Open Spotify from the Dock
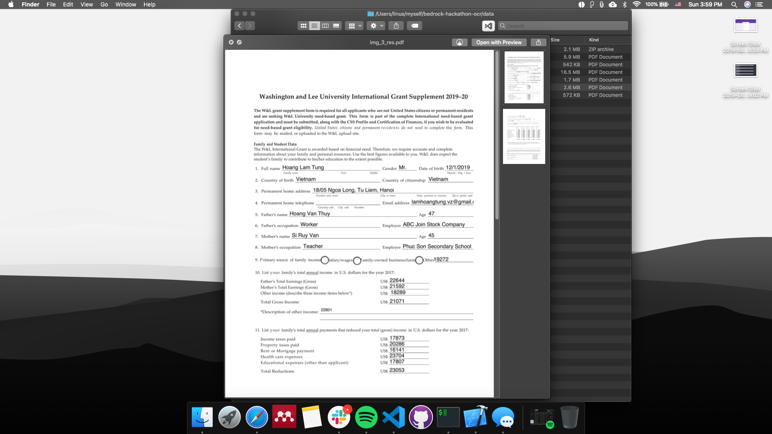This screenshot has width=772, height=434. pyautogui.click(x=366, y=417)
